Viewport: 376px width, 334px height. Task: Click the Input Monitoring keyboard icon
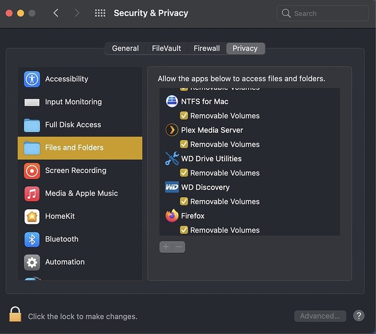pyautogui.click(x=32, y=102)
